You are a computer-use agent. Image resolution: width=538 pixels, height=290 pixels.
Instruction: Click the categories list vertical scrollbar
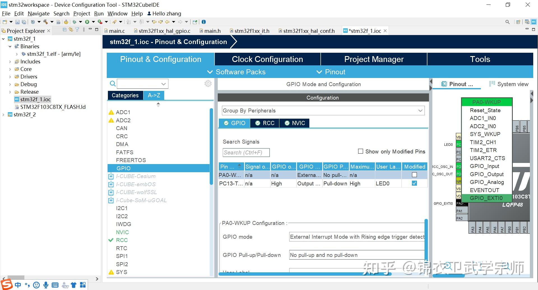[211, 146]
